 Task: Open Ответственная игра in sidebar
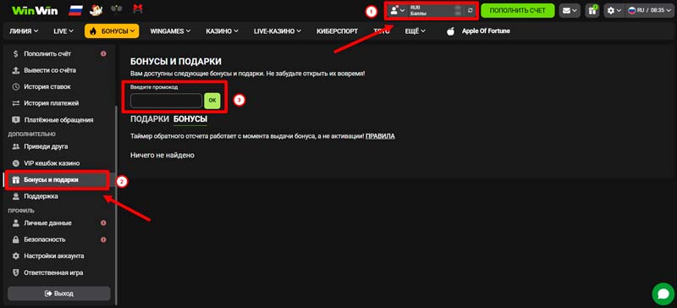click(x=53, y=272)
